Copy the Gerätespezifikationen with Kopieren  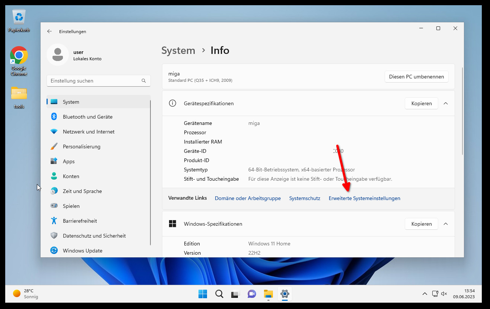click(x=421, y=103)
